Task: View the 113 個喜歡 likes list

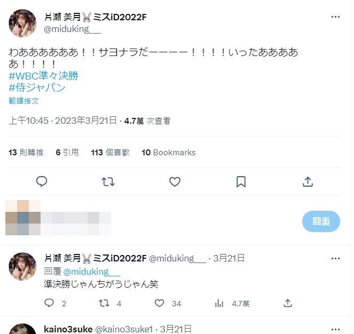Action: click(110, 153)
